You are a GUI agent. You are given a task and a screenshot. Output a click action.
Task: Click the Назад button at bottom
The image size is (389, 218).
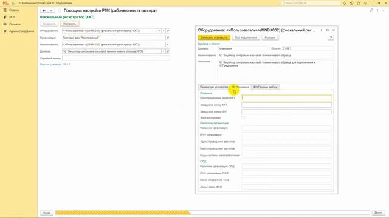click(x=47, y=213)
